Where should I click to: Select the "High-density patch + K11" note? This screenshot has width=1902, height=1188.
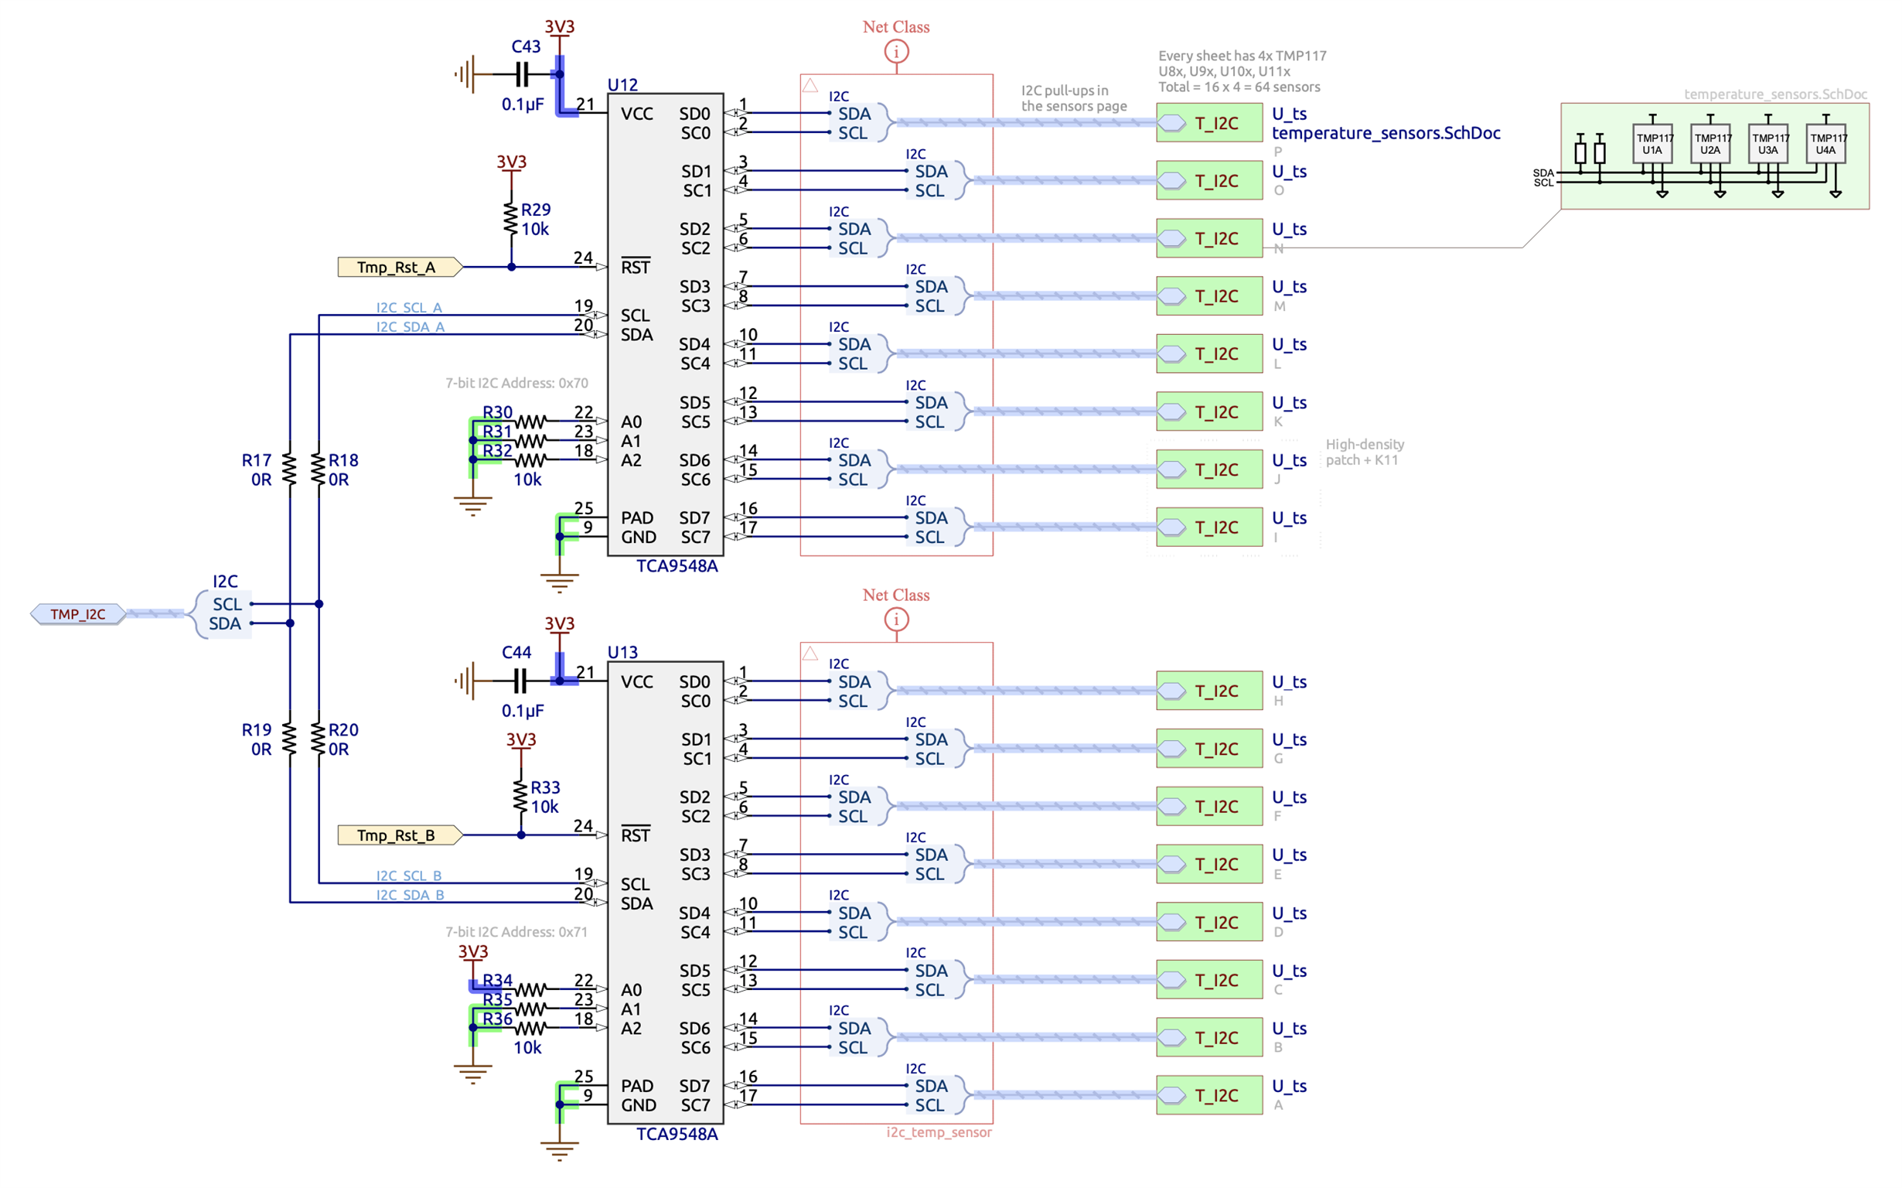coord(1365,452)
